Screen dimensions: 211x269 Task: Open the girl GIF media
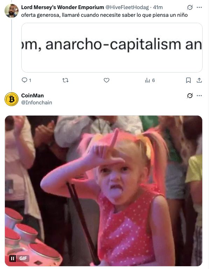click(x=104, y=191)
